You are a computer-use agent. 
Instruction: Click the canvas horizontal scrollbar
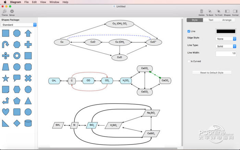tap(108, 148)
